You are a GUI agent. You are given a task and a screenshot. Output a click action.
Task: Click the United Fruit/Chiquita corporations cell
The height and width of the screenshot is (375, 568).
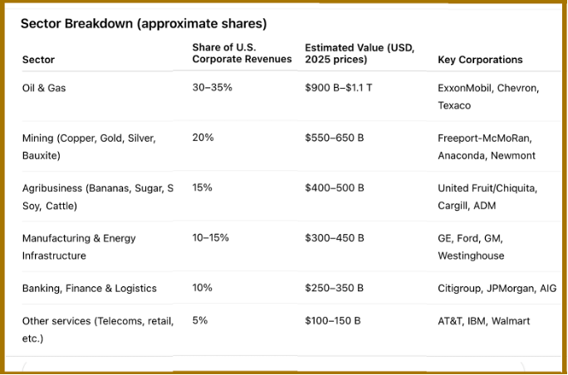pyautogui.click(x=487, y=197)
